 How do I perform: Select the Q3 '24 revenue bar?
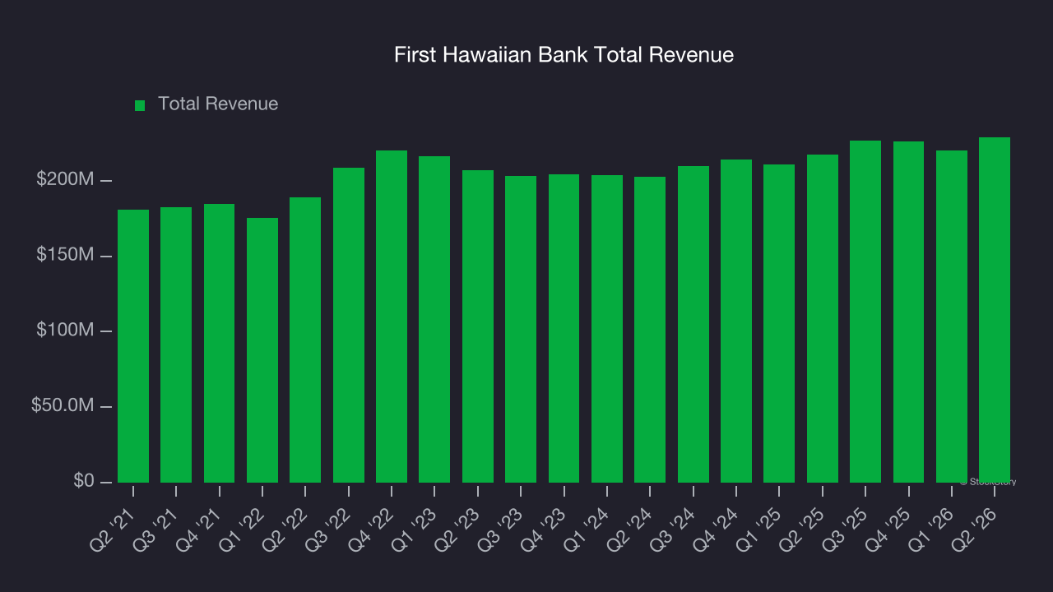click(x=693, y=324)
